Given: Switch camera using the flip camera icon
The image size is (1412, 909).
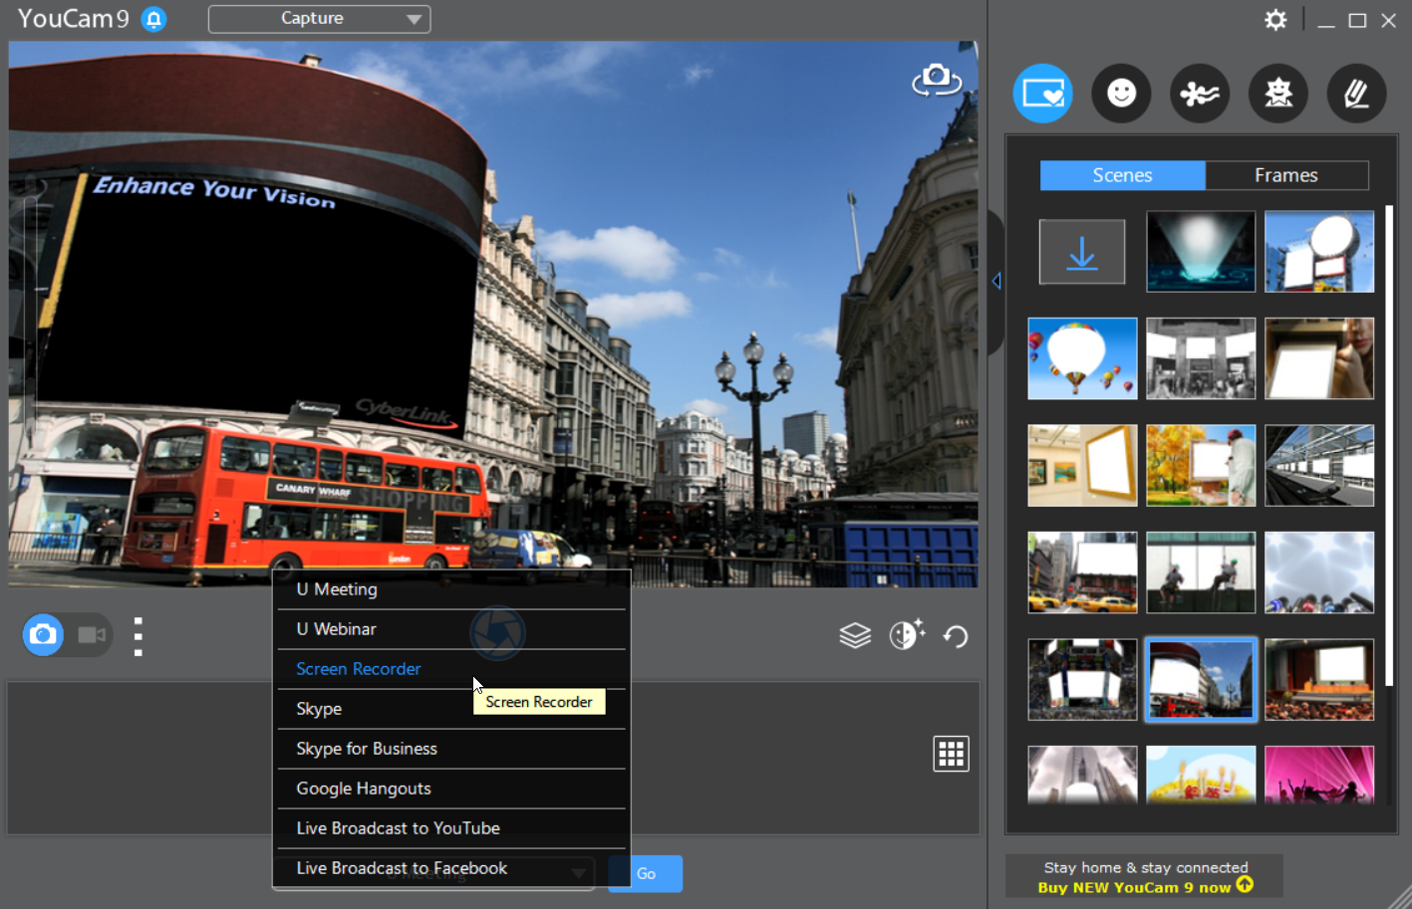Looking at the screenshot, I should tap(937, 80).
